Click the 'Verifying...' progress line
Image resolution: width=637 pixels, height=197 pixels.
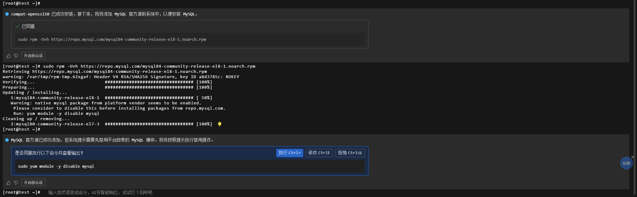pyautogui.click(x=108, y=82)
